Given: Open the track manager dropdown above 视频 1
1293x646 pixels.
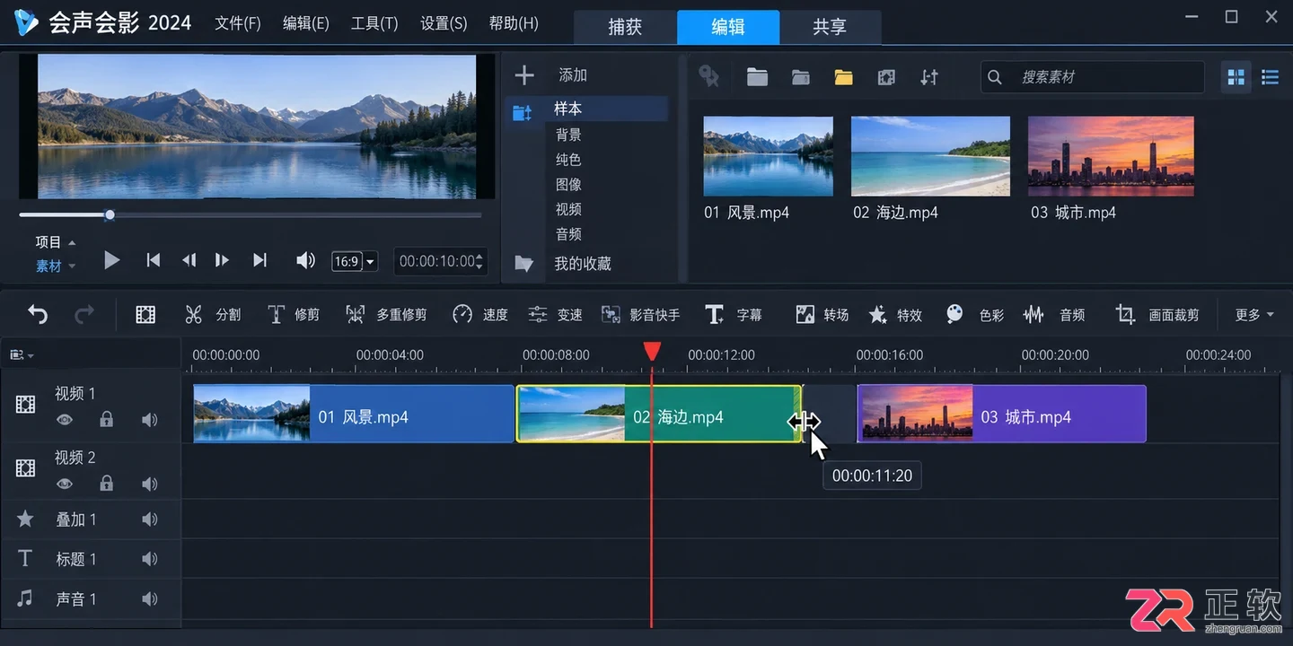Looking at the screenshot, I should 22,354.
